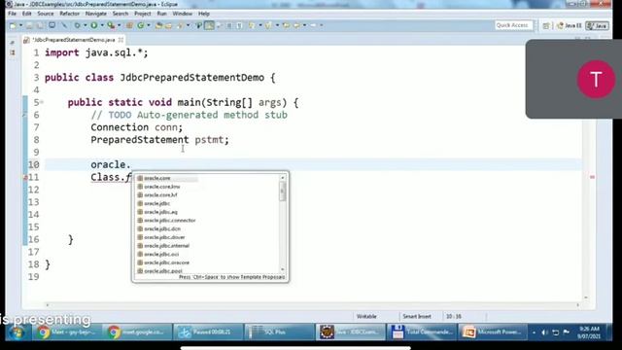Screen dimensions: 622x350
Task: Click the Smart Insert status bar entry
Action: 417,316
